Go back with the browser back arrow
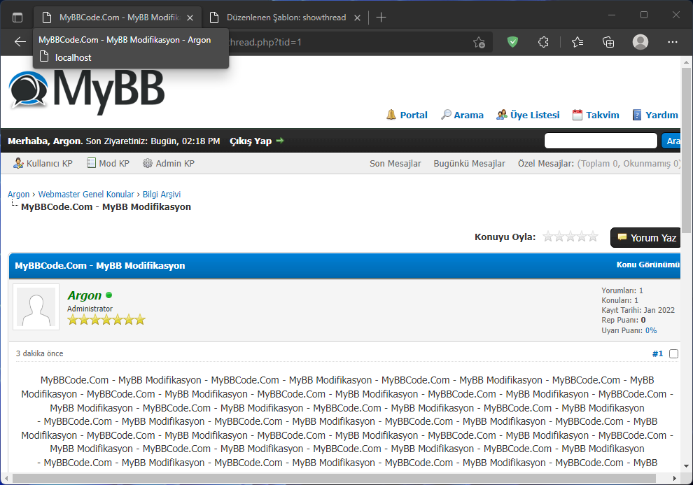 click(20, 42)
